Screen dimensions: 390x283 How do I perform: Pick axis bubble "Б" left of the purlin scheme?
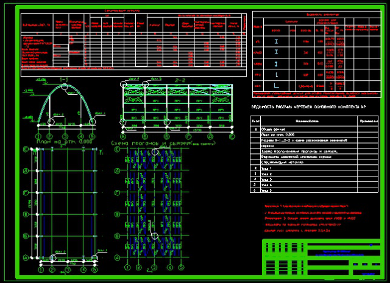pos(117,236)
